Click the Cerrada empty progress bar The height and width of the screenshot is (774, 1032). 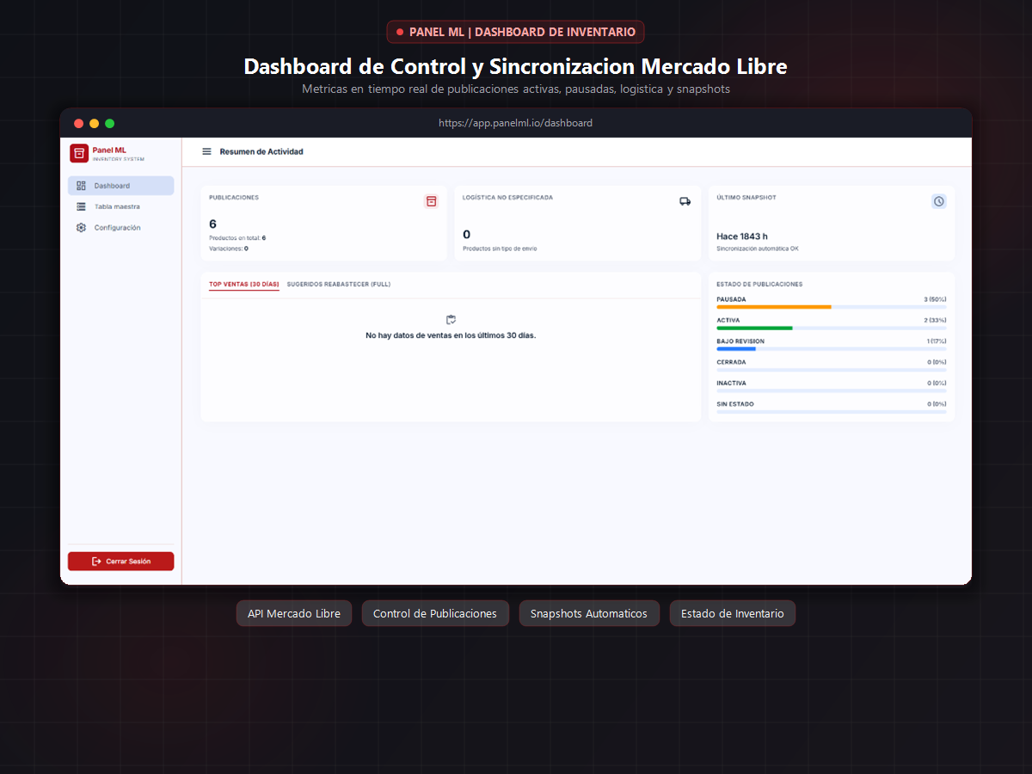(x=832, y=370)
